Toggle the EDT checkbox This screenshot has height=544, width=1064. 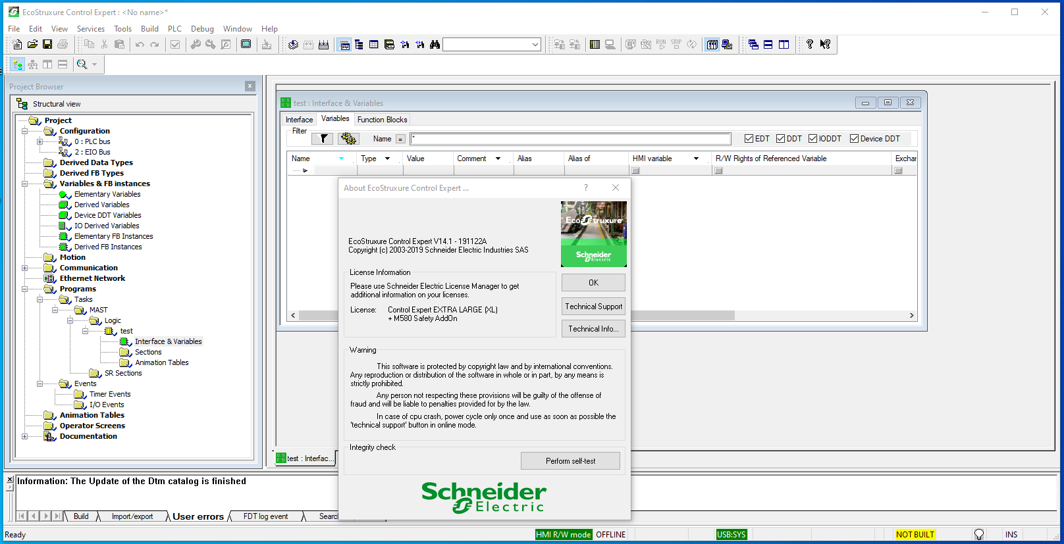(x=749, y=138)
